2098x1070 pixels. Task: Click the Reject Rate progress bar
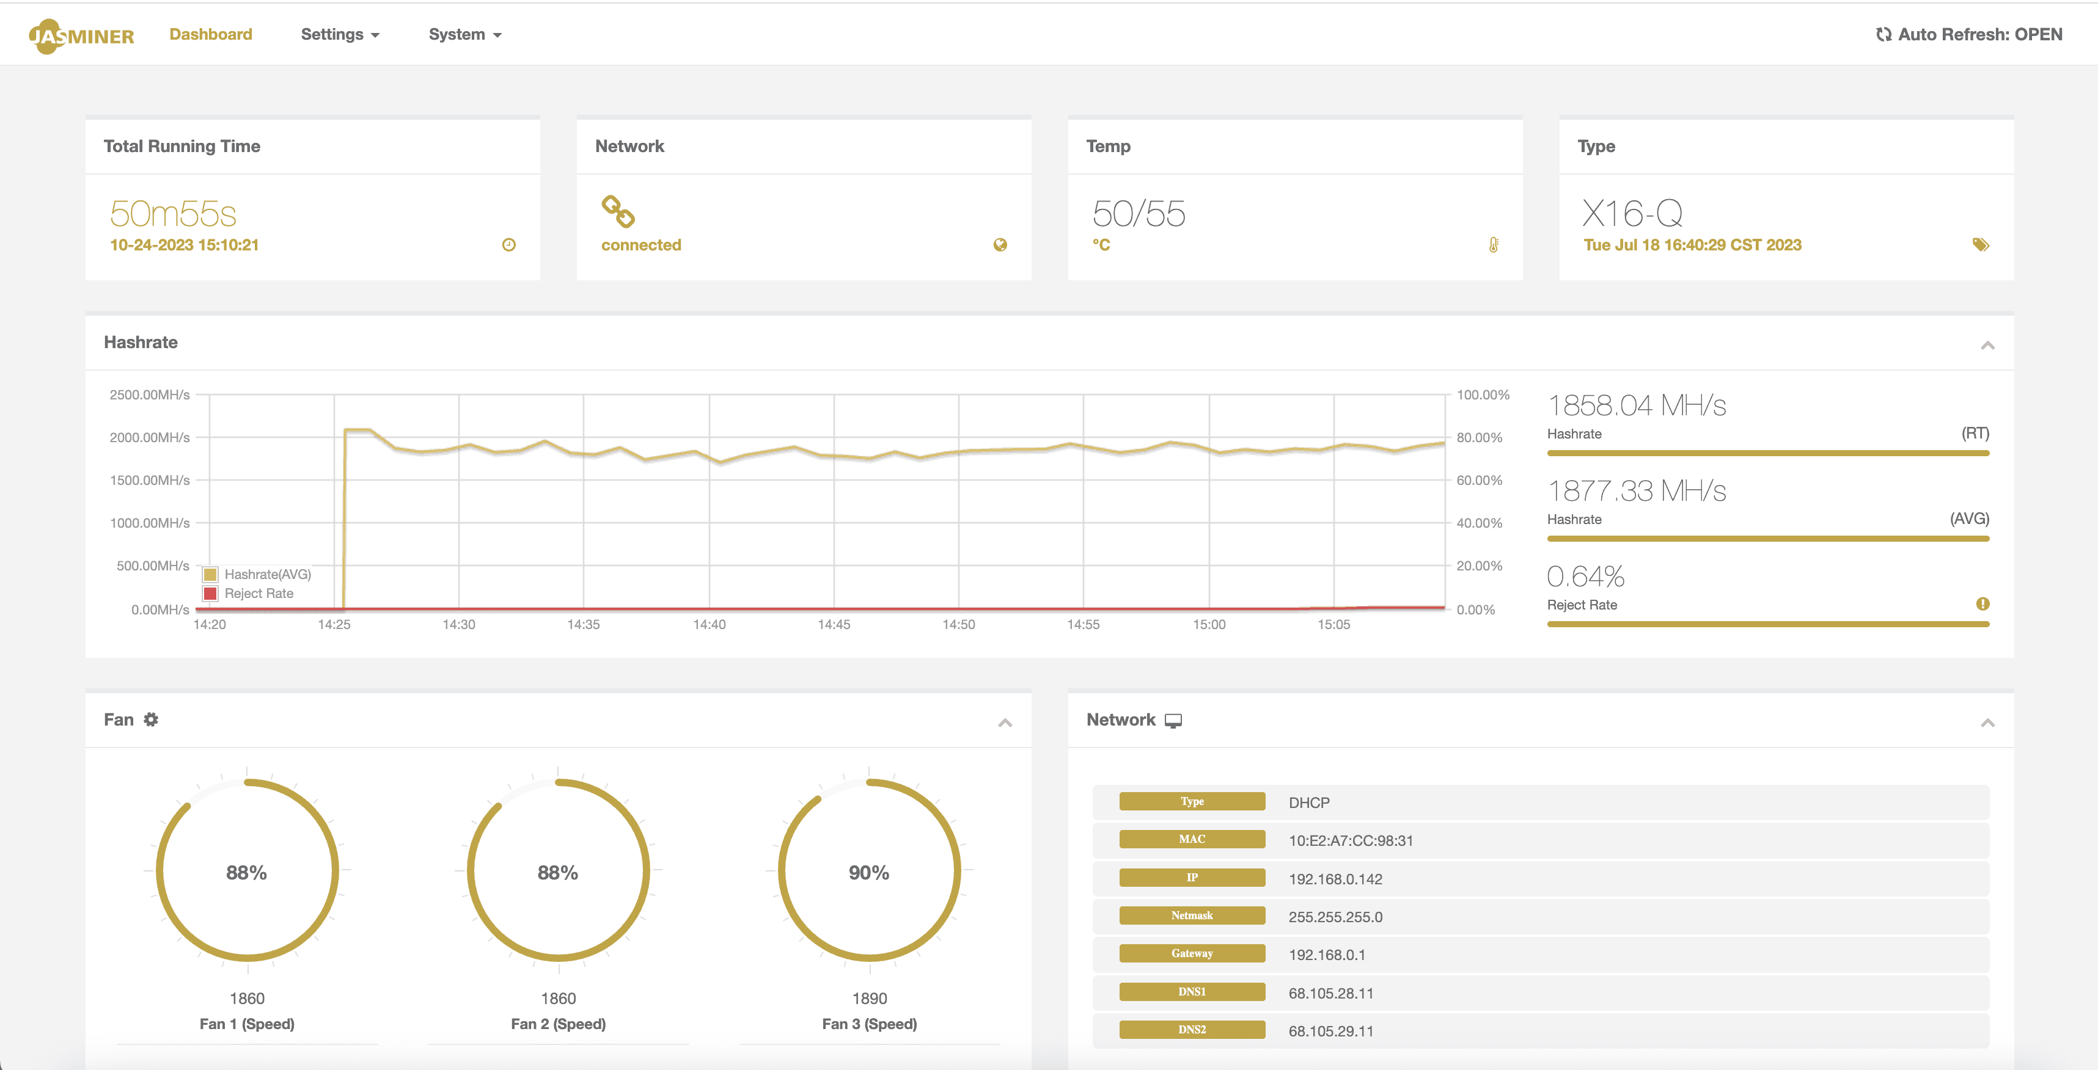point(1767,624)
